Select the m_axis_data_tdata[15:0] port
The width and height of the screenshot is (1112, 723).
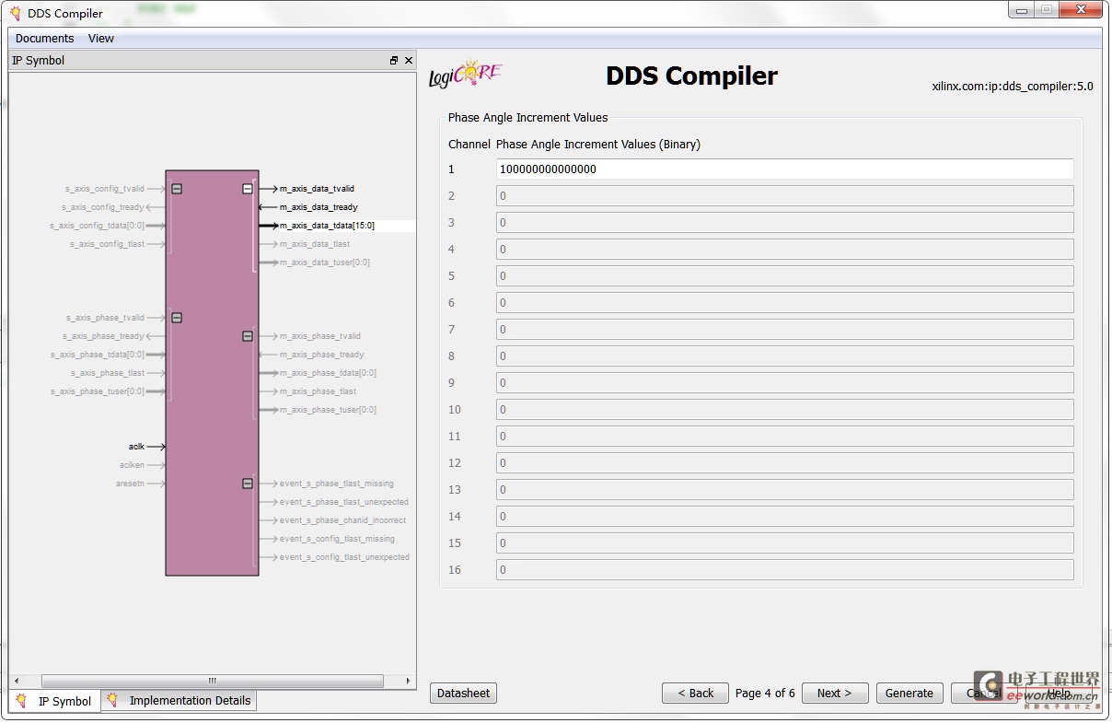point(327,226)
